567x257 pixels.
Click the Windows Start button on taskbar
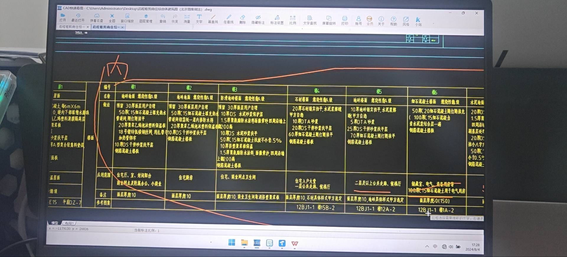coord(232,242)
